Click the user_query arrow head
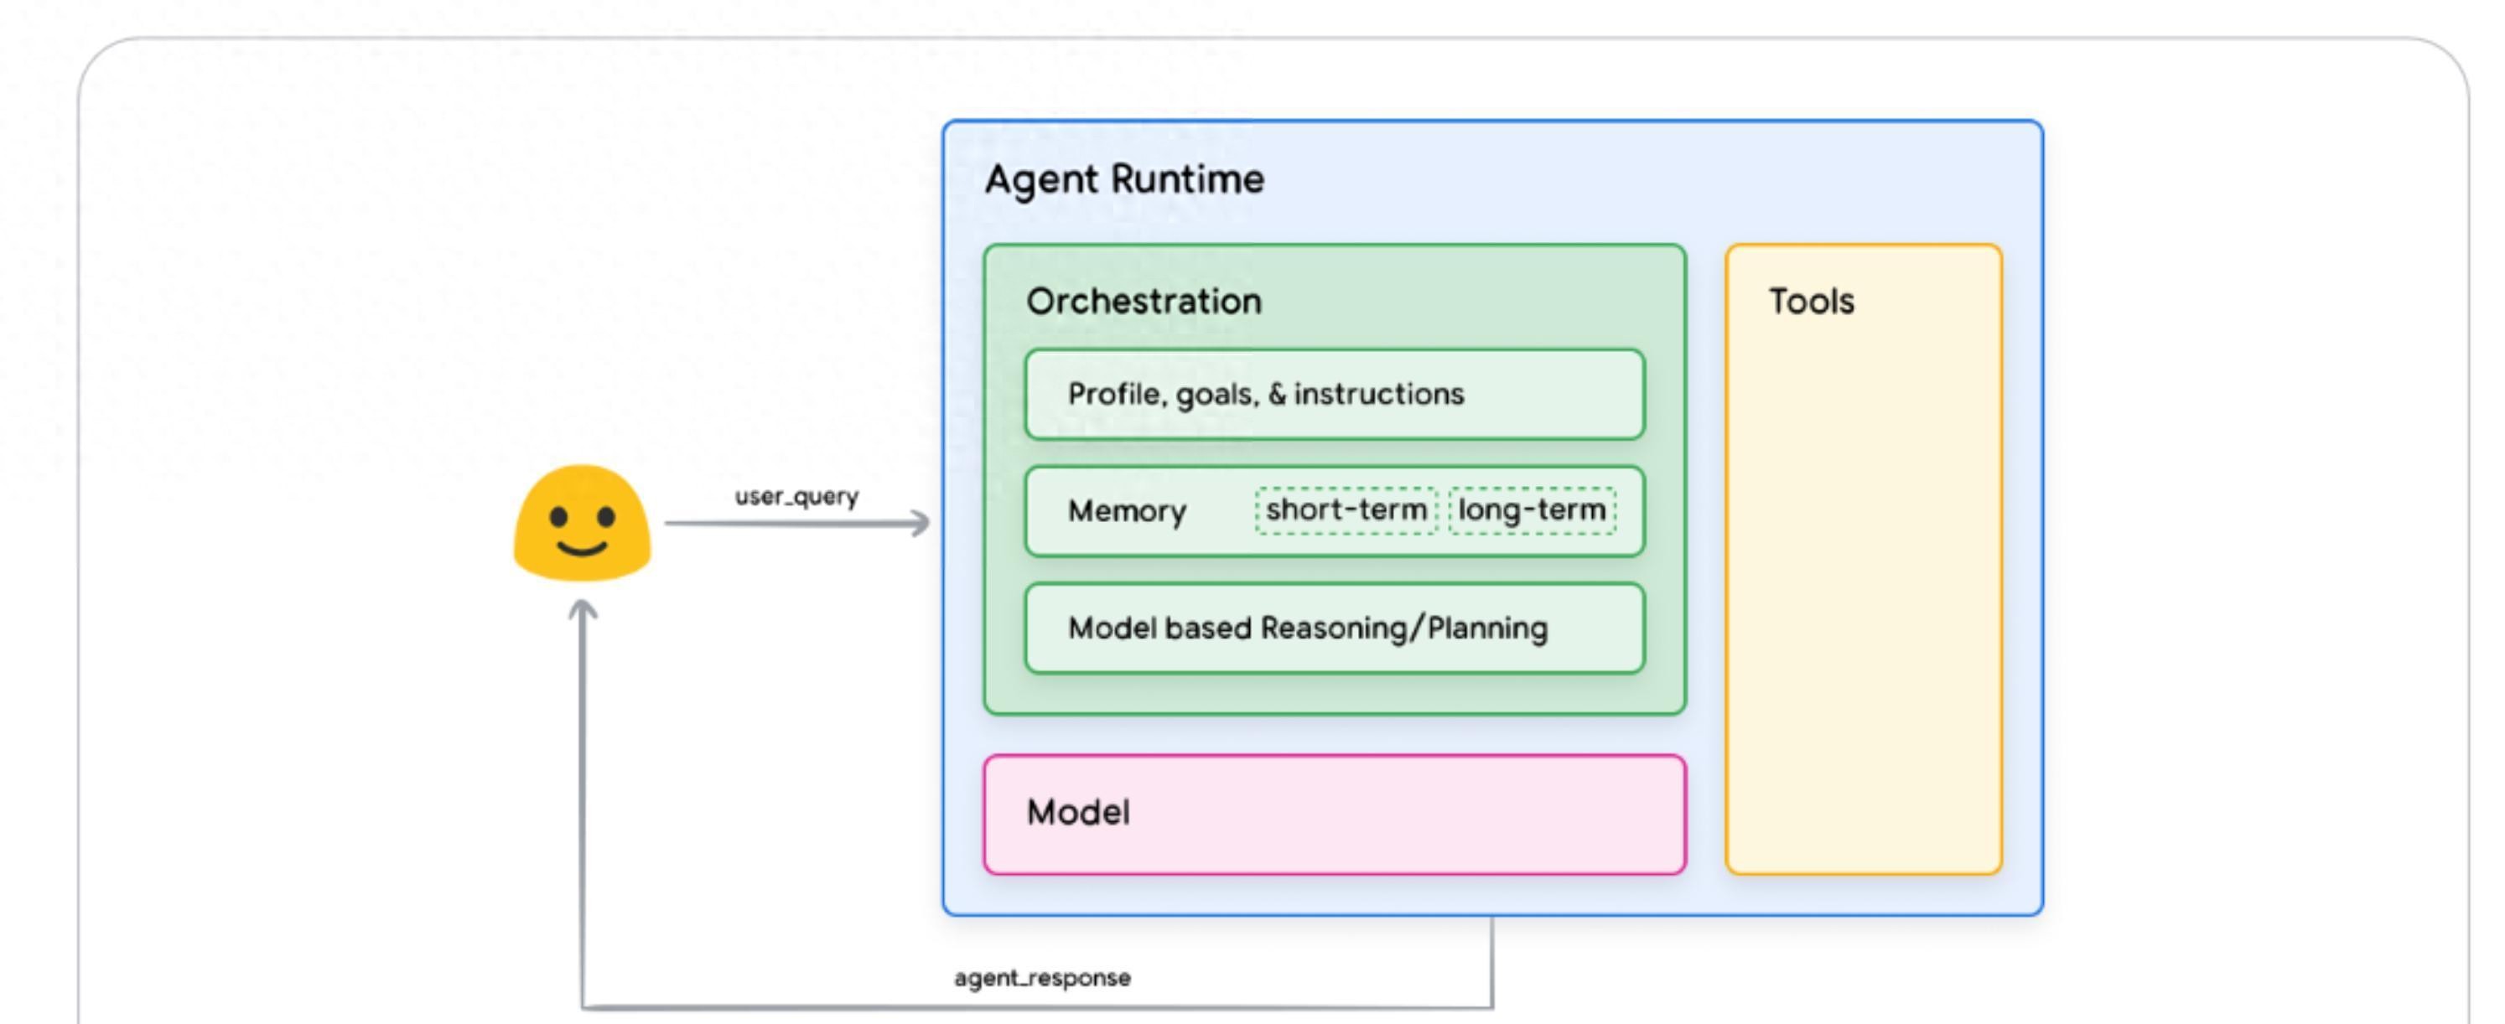 click(x=920, y=524)
